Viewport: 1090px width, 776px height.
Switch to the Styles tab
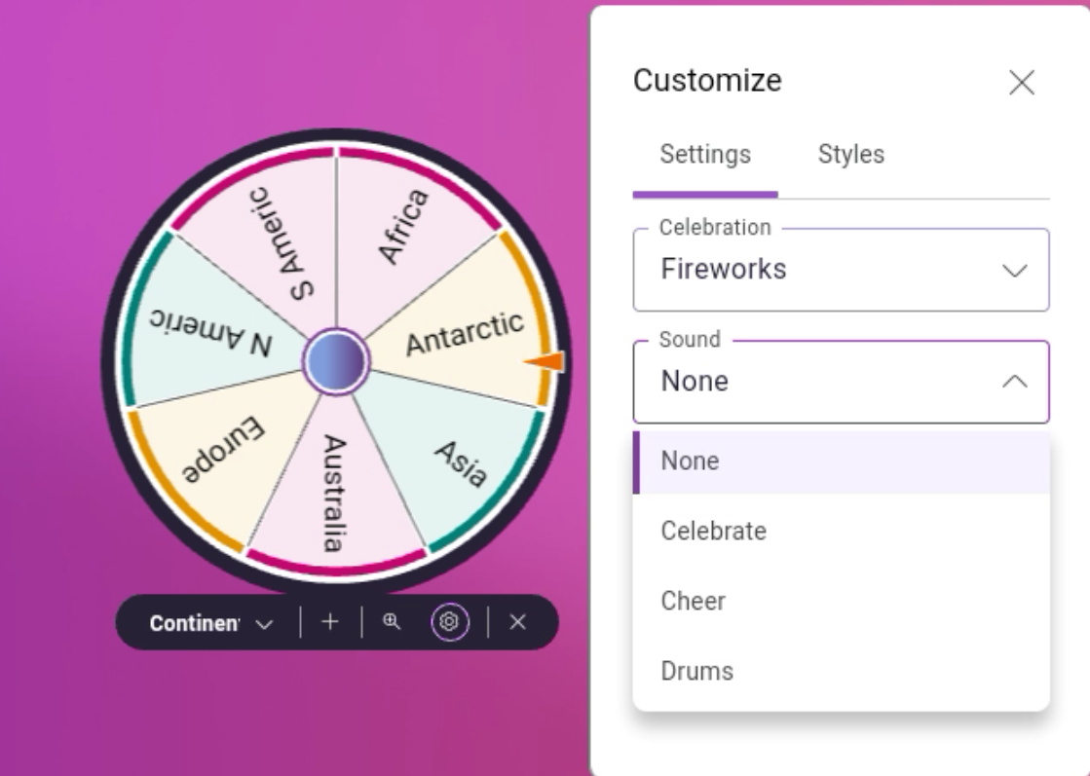click(851, 154)
